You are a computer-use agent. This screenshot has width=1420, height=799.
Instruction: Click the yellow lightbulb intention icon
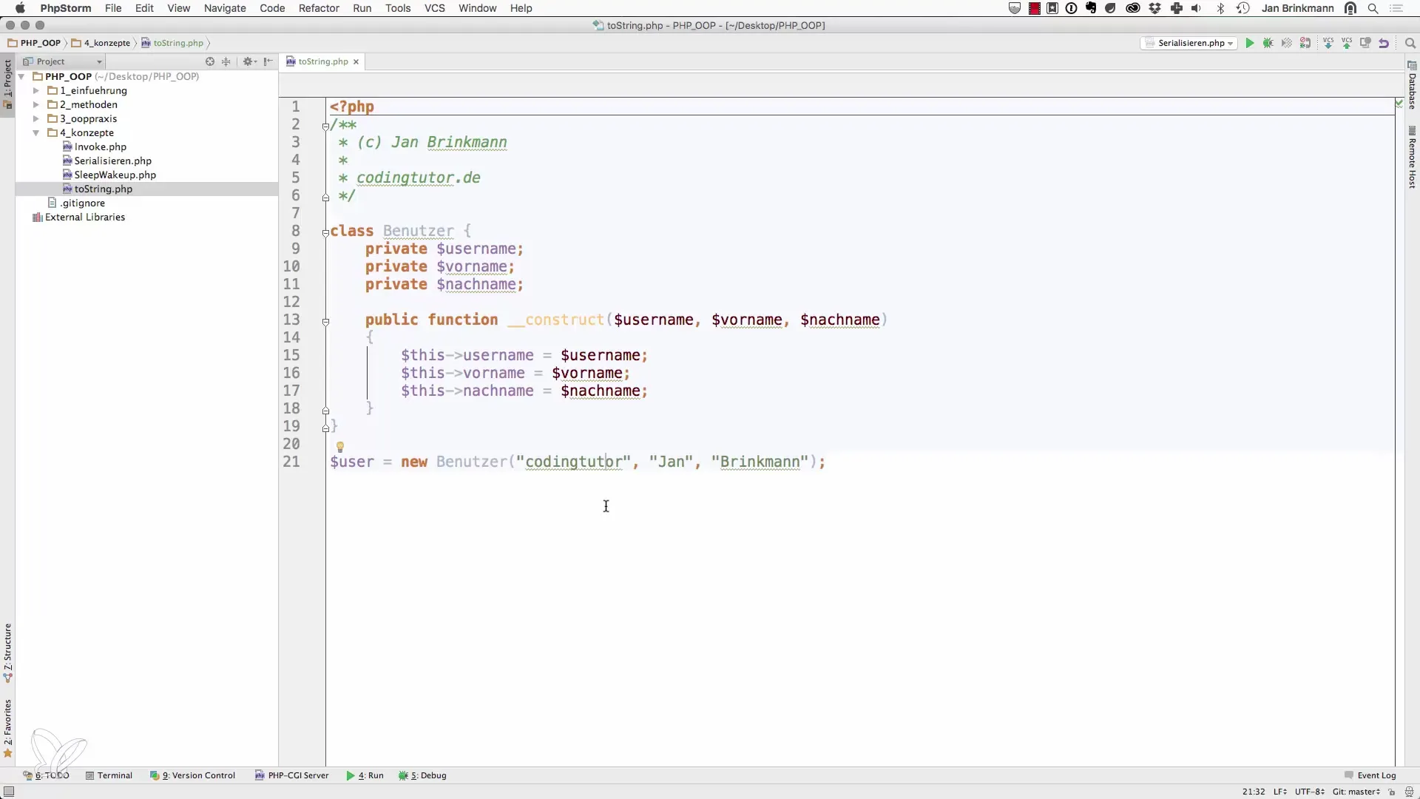(340, 447)
